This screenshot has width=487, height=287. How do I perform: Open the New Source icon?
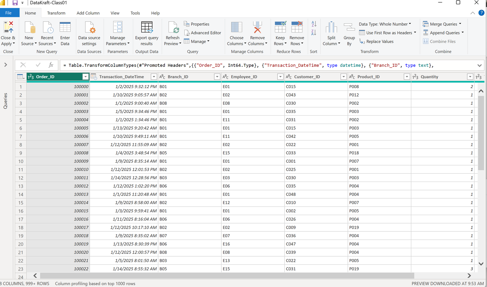point(30,27)
